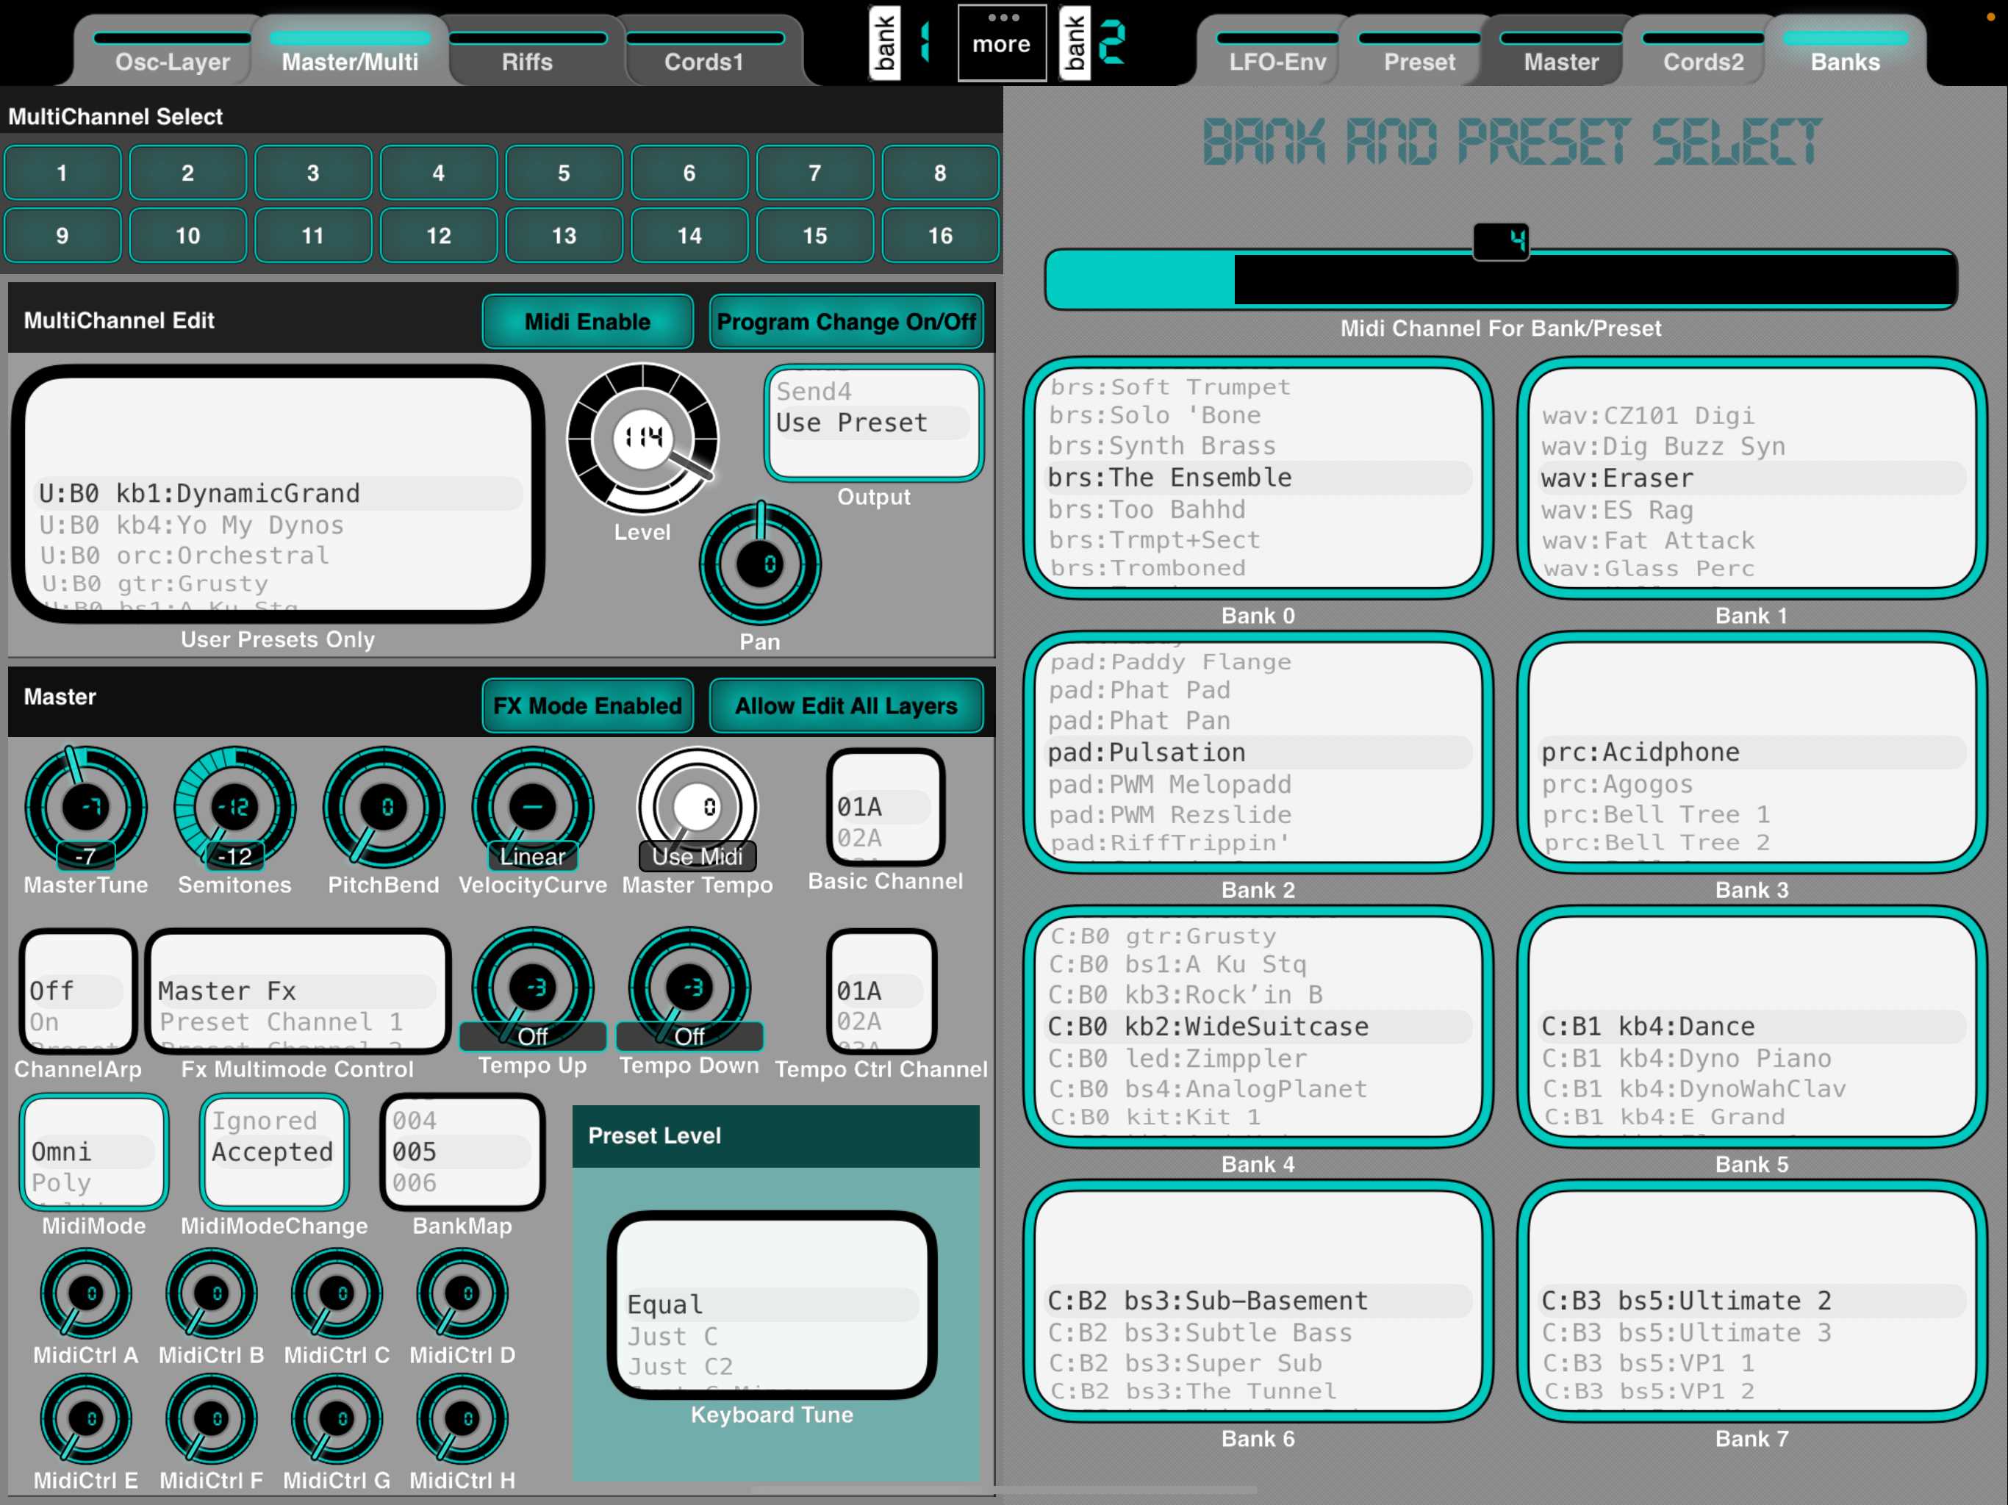Viewport: 2008px width, 1505px height.
Task: Click the MidiCtrl F knob
Action: pos(212,1419)
